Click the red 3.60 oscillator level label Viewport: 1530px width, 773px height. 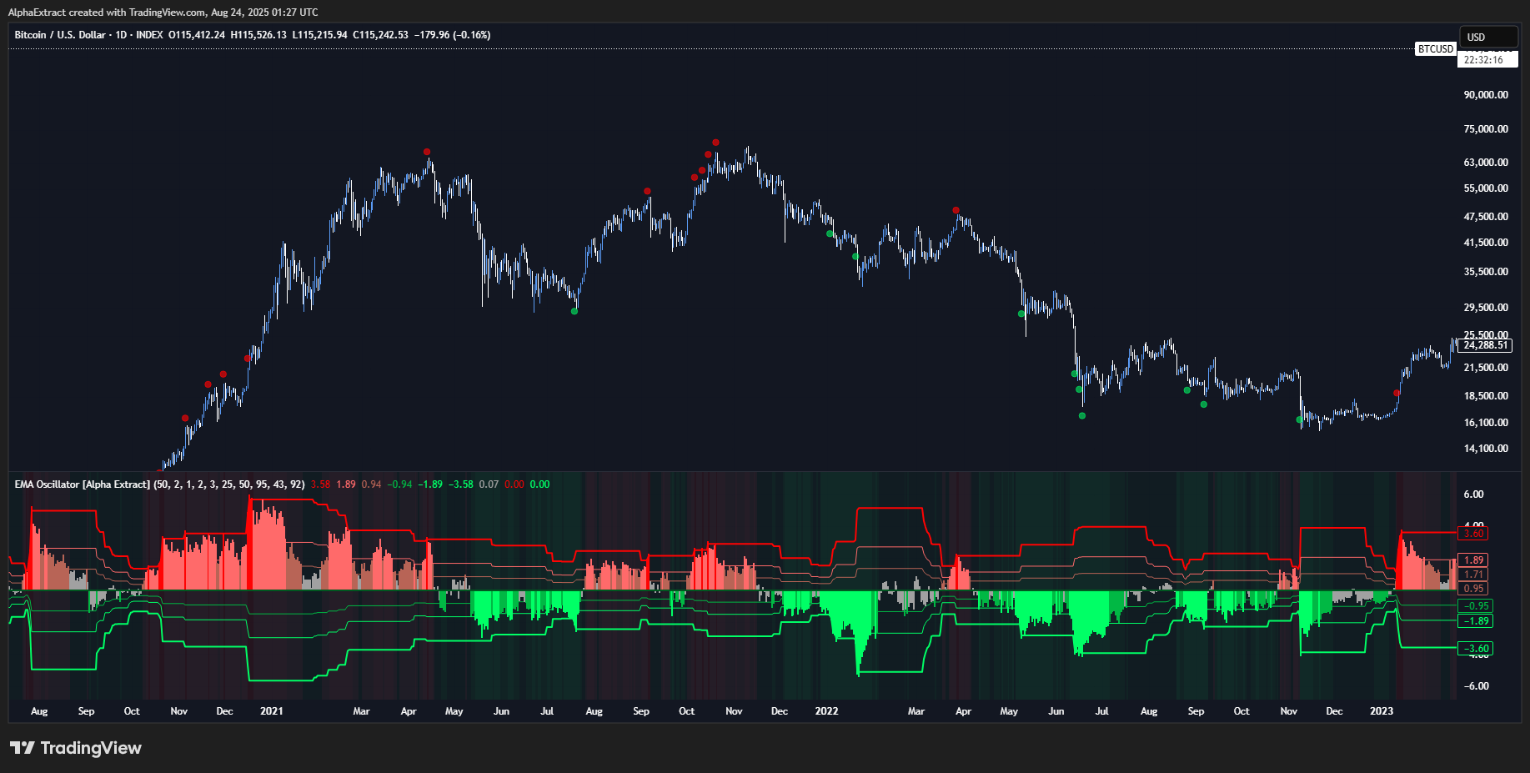[x=1474, y=534]
